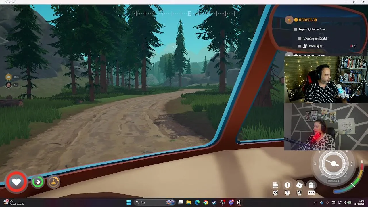Open Task View on the taskbar
Image resolution: width=368 pixels, height=207 pixels.
pyautogui.click(x=181, y=202)
